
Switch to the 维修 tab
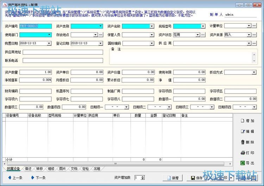point(51,169)
